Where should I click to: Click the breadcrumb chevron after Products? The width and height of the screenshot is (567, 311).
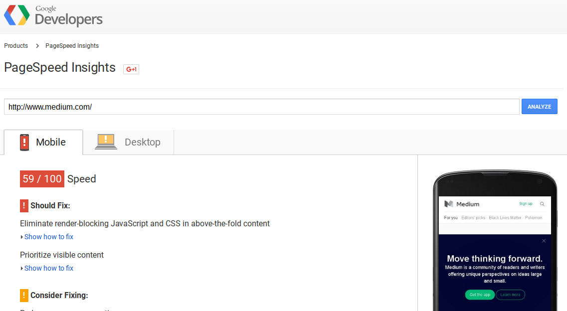pos(37,46)
